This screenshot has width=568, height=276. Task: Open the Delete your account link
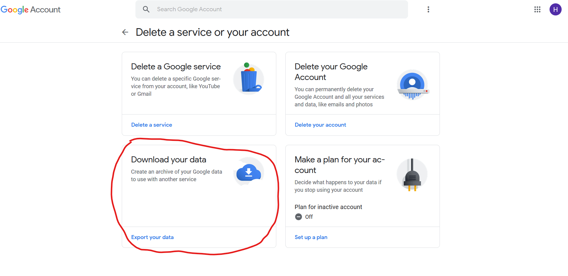[x=320, y=125]
